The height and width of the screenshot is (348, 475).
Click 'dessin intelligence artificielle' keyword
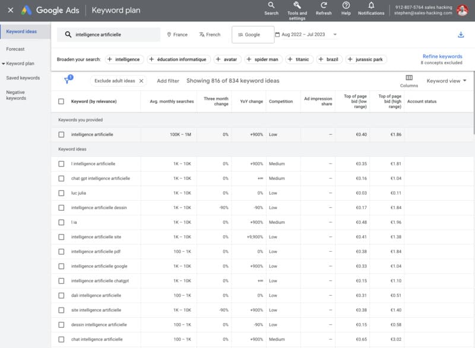click(x=99, y=325)
